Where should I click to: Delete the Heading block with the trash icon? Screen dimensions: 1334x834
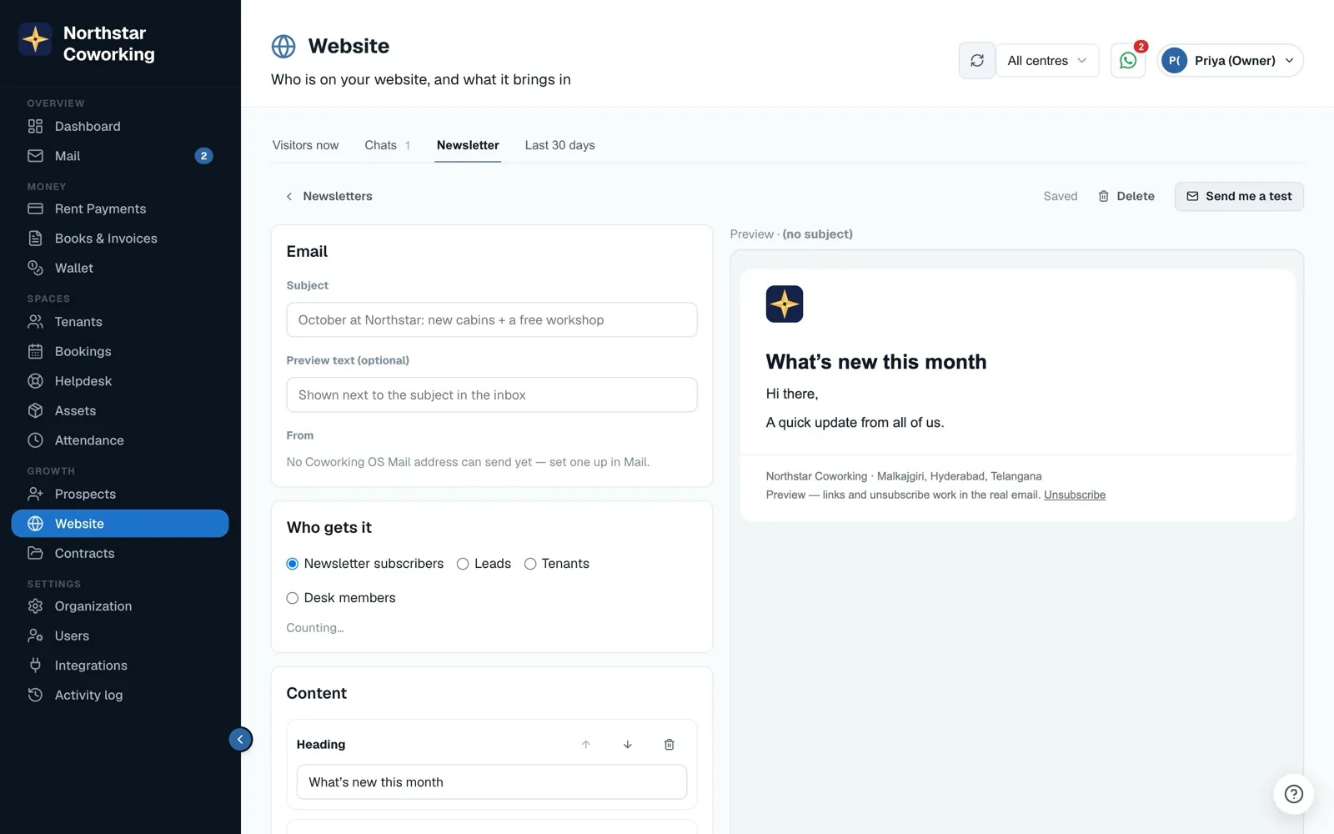coord(669,745)
